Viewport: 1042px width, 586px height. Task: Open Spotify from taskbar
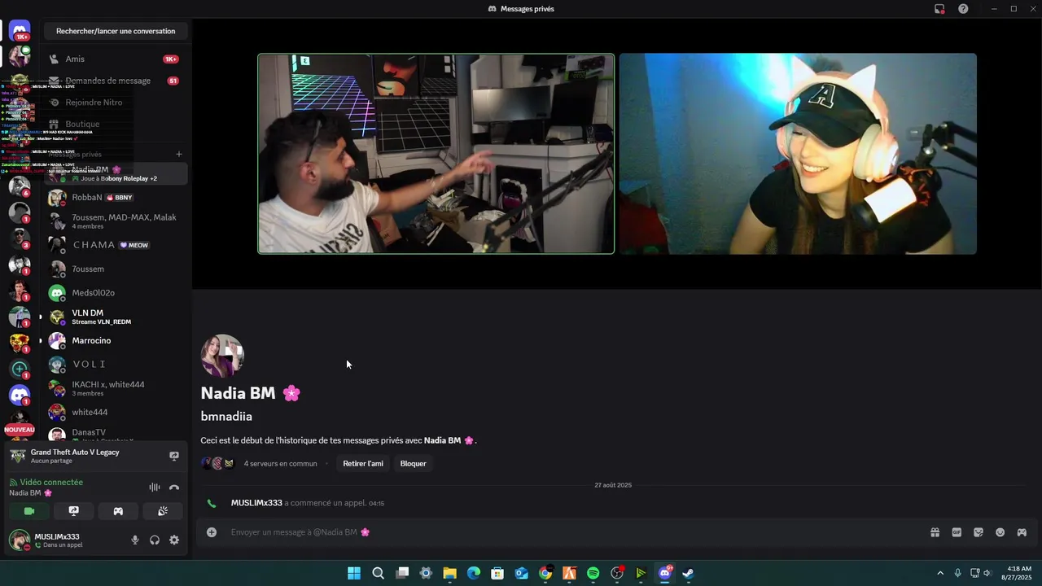593,573
